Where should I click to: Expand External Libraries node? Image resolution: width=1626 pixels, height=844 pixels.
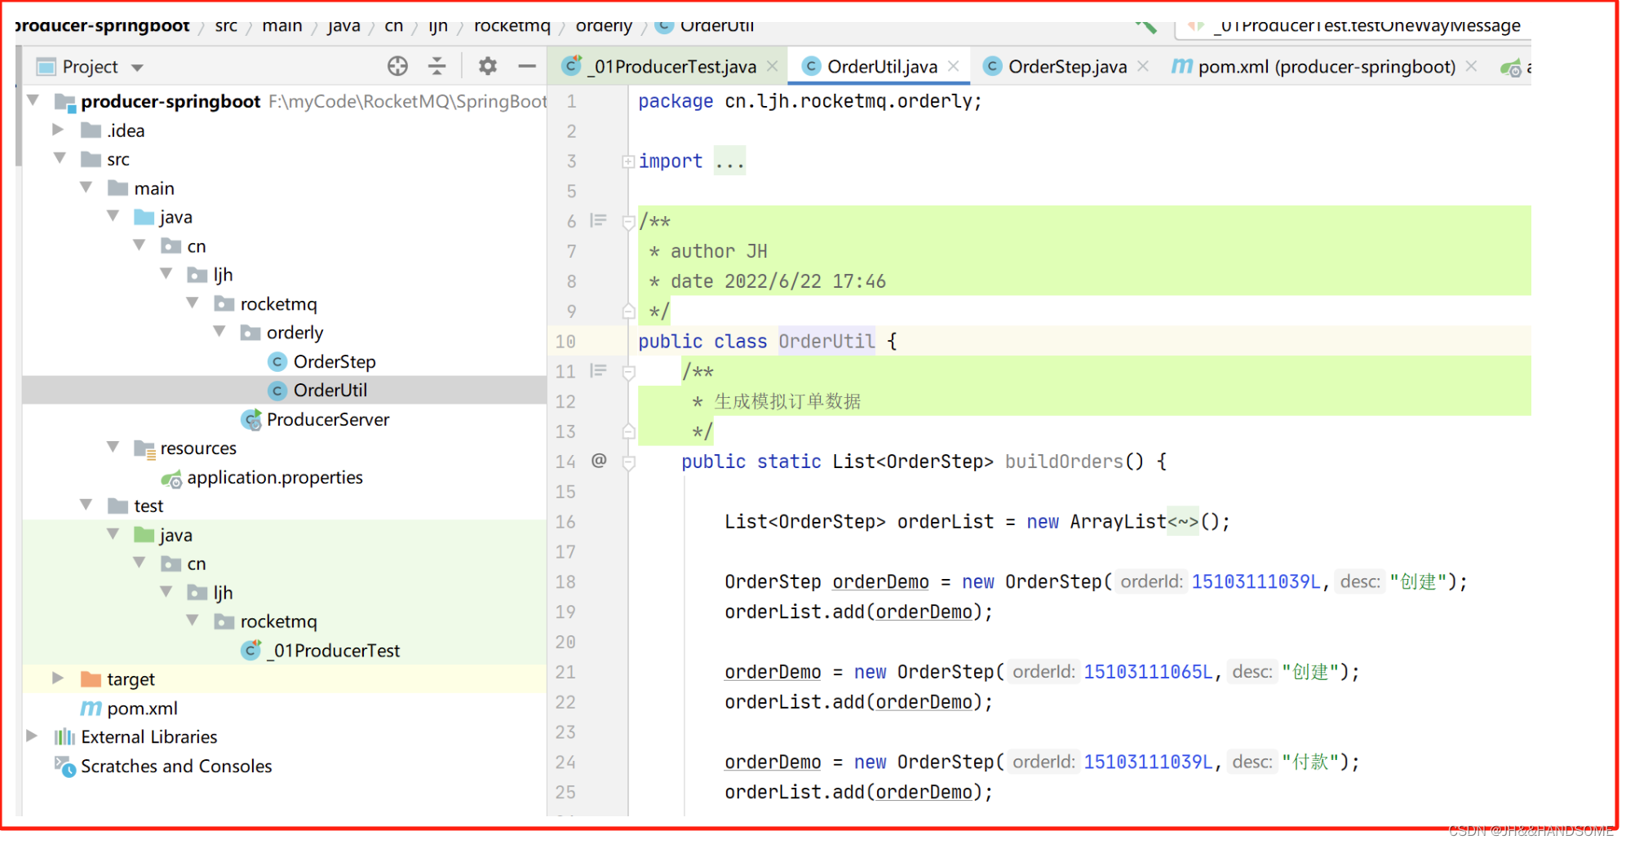(x=32, y=736)
